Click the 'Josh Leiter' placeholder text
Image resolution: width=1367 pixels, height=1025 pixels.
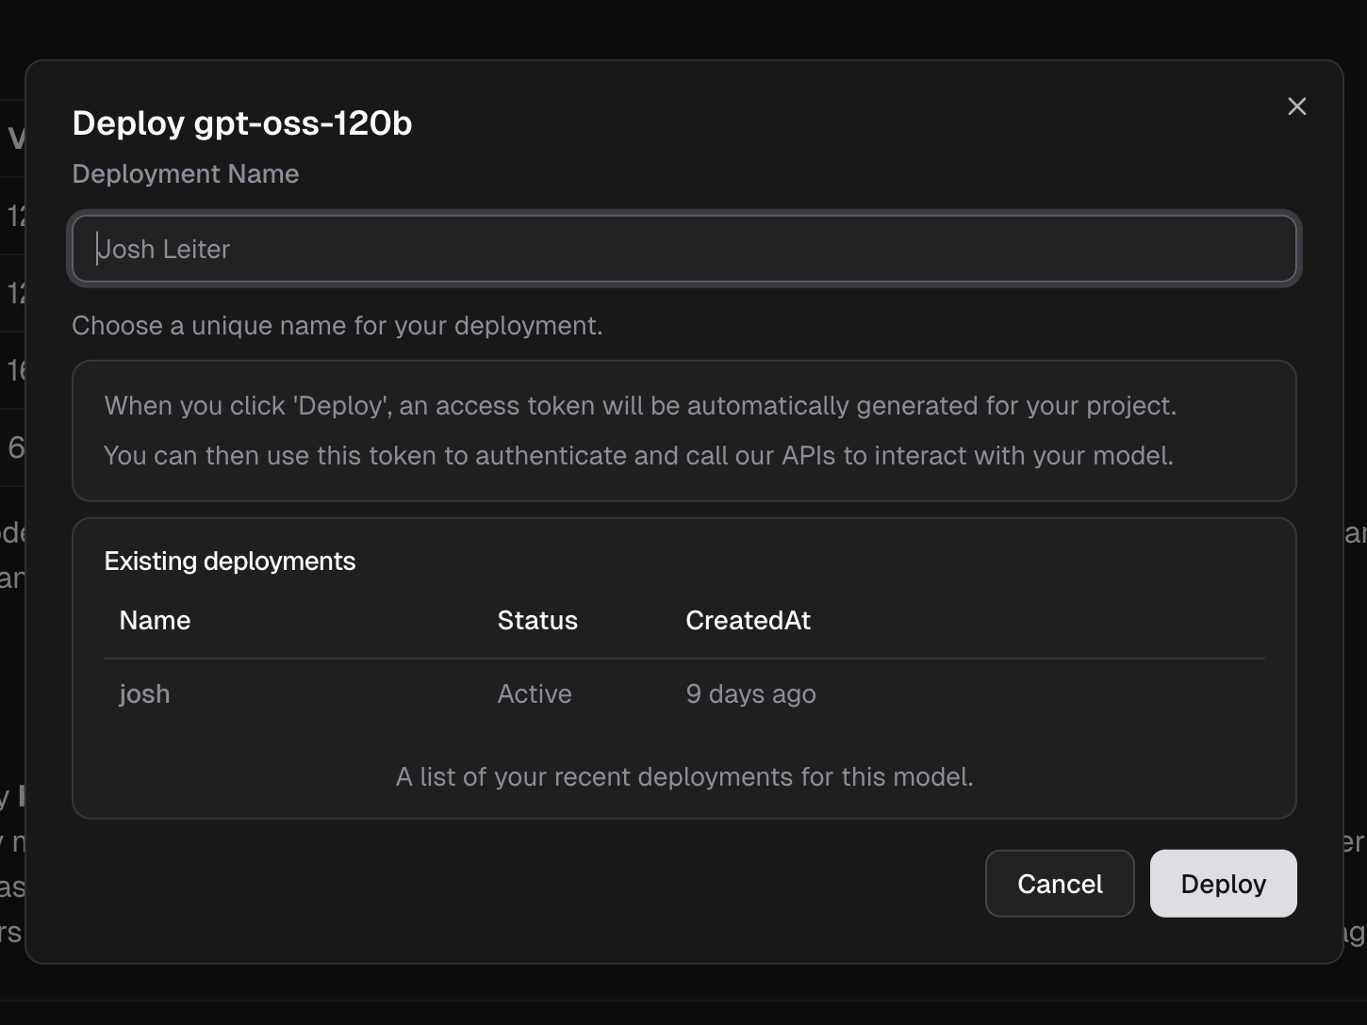pyautogui.click(x=164, y=250)
